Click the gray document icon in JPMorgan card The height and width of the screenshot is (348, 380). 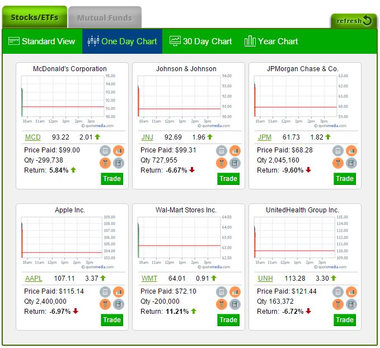pyautogui.click(x=338, y=151)
